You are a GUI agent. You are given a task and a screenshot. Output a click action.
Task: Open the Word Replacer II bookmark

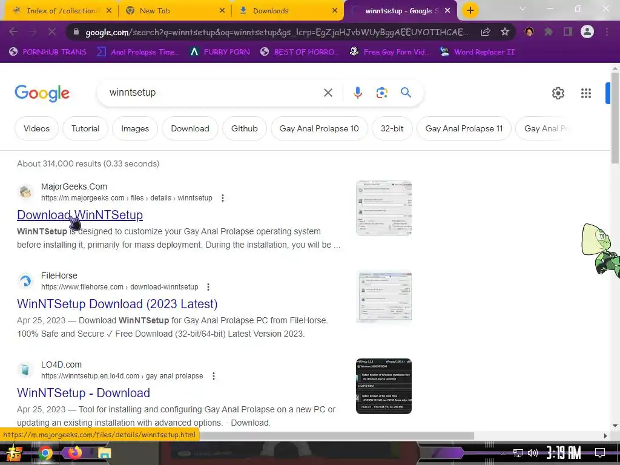(477, 52)
